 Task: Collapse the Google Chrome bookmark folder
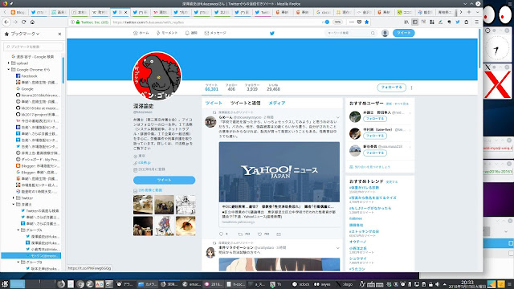click(9, 70)
